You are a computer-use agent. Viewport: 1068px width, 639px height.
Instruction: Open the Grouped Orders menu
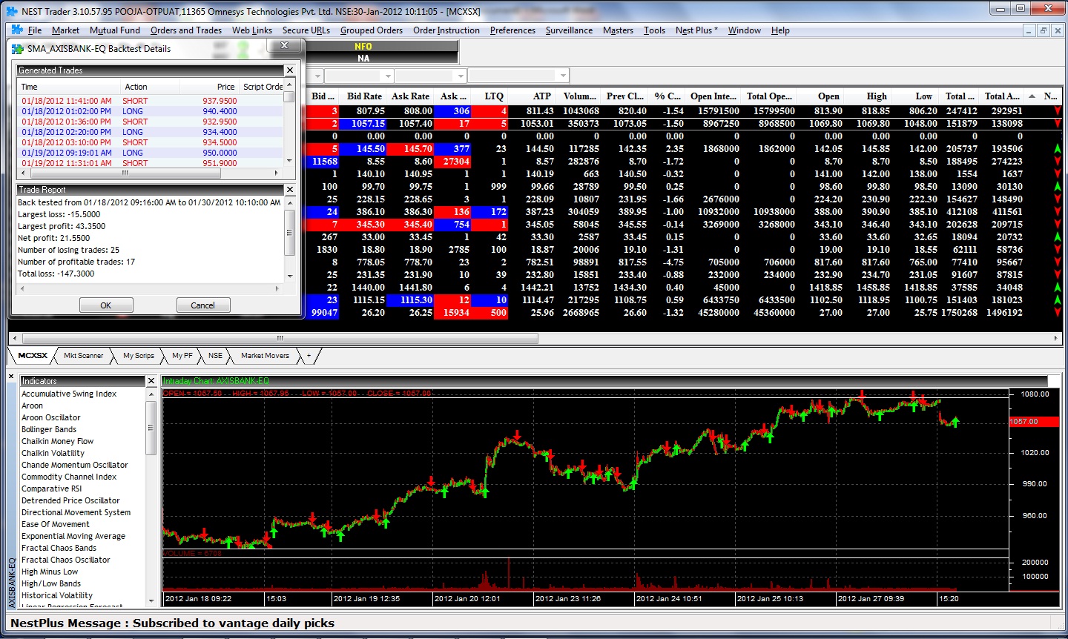pos(372,30)
